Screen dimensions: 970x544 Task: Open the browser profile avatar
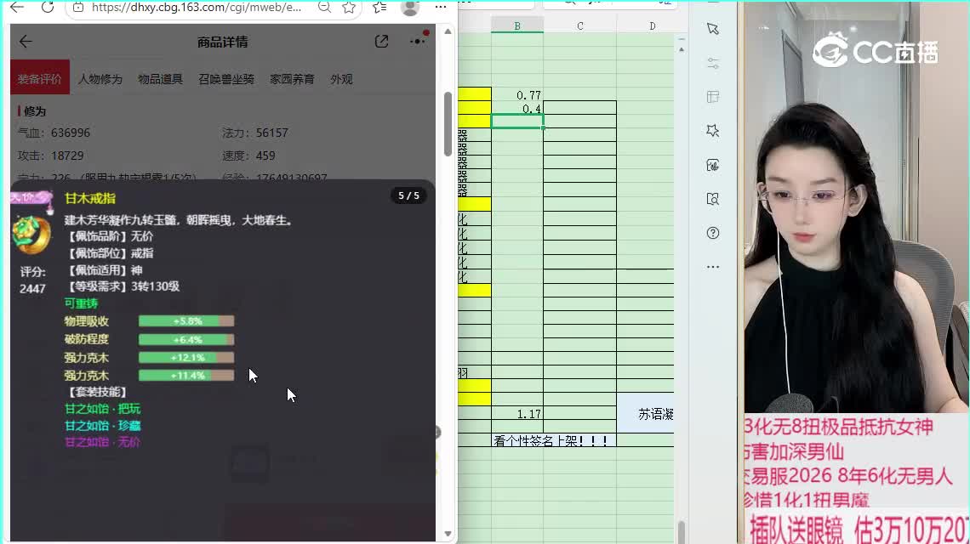pos(409,8)
